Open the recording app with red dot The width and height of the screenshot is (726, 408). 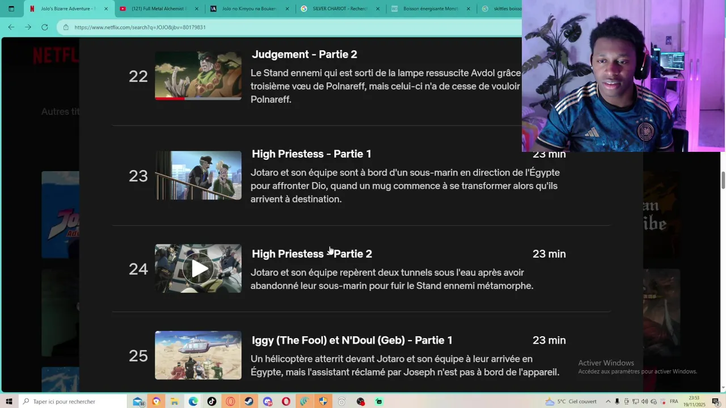(x=360, y=401)
